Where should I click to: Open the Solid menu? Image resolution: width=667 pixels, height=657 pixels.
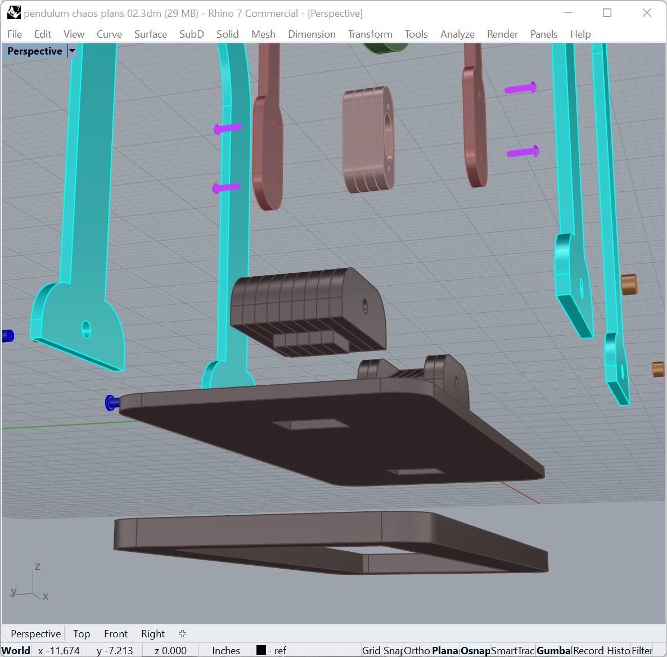(227, 34)
